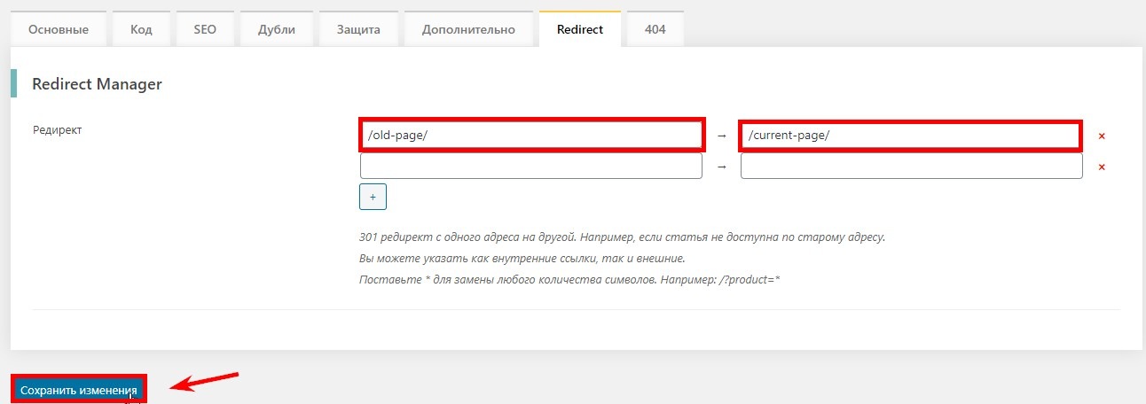Image resolution: width=1146 pixels, height=404 pixels.
Task: Click the empty source field in second row
Action: tap(530, 167)
